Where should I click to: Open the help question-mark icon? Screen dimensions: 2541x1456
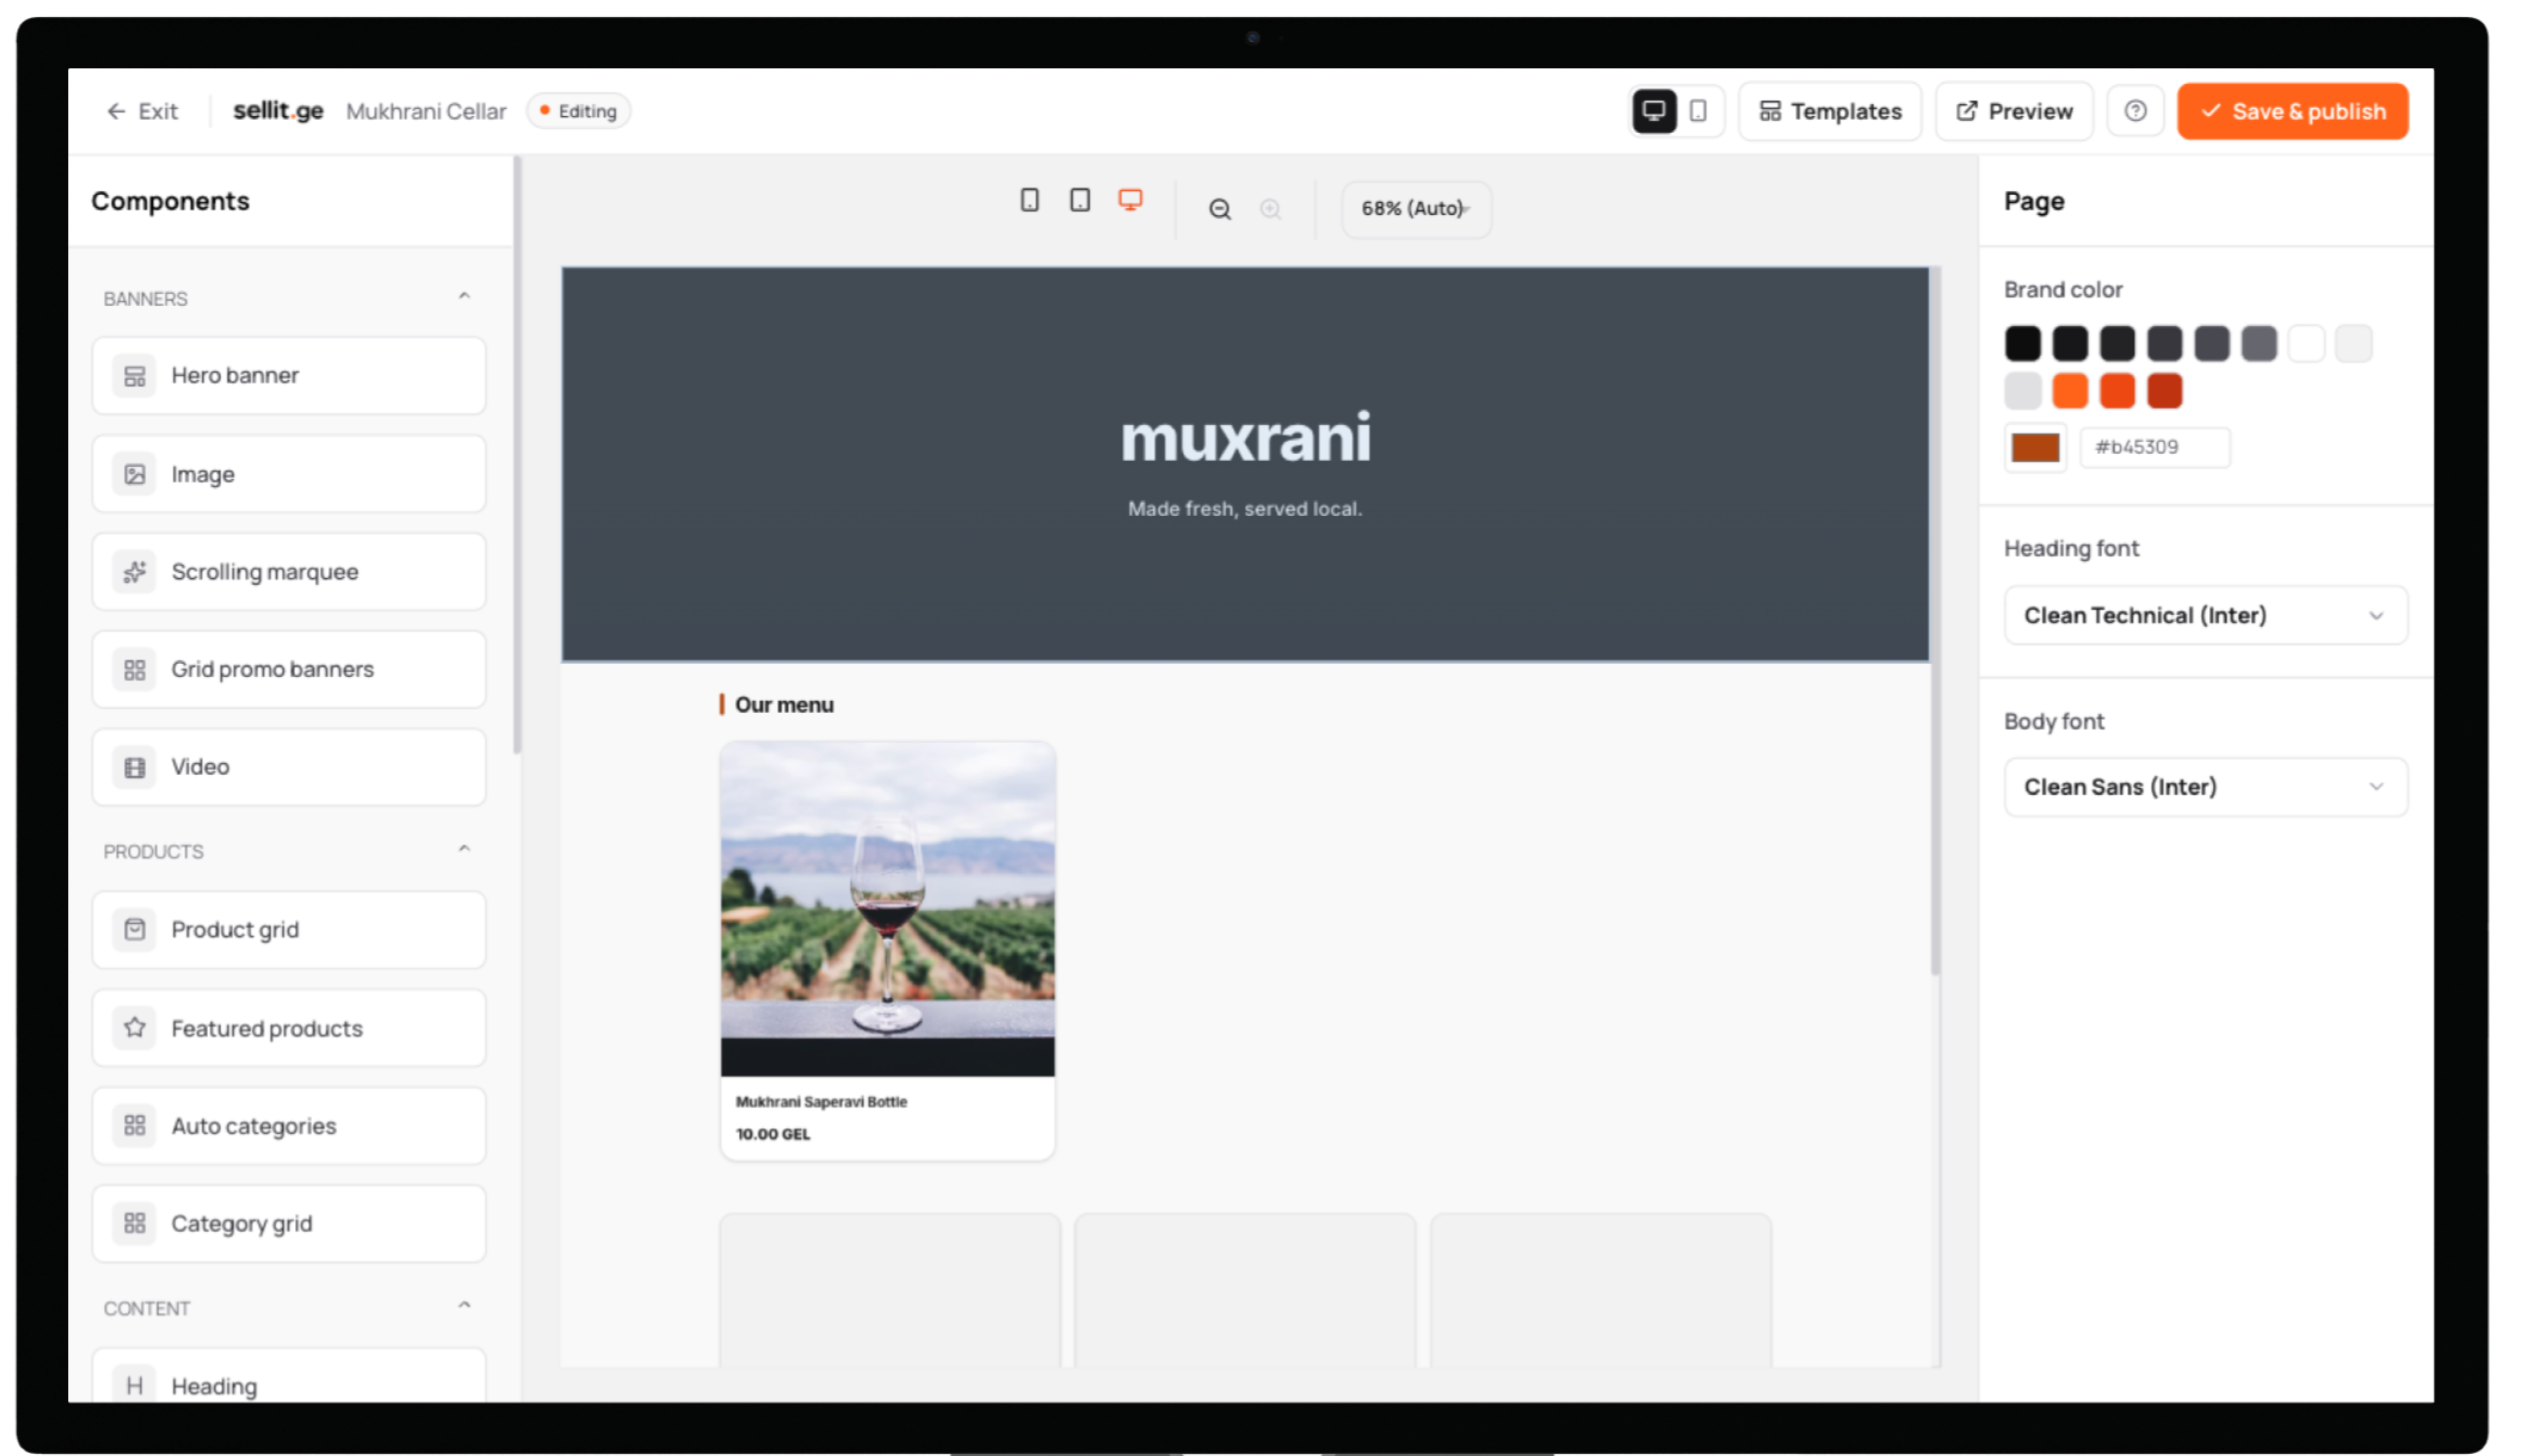(x=2135, y=111)
